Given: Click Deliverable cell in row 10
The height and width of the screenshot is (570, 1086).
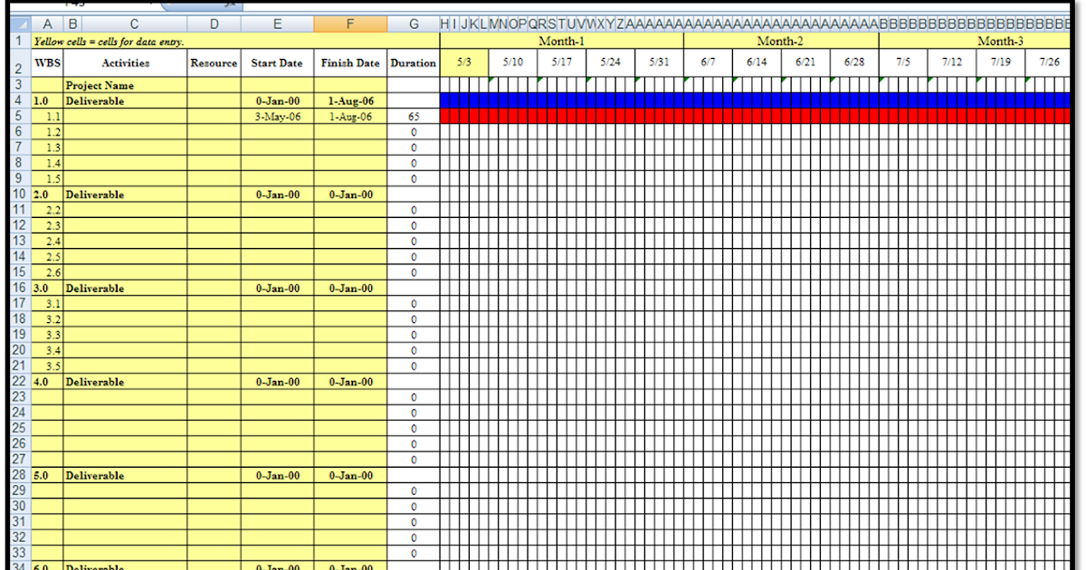Looking at the screenshot, I should (x=125, y=195).
